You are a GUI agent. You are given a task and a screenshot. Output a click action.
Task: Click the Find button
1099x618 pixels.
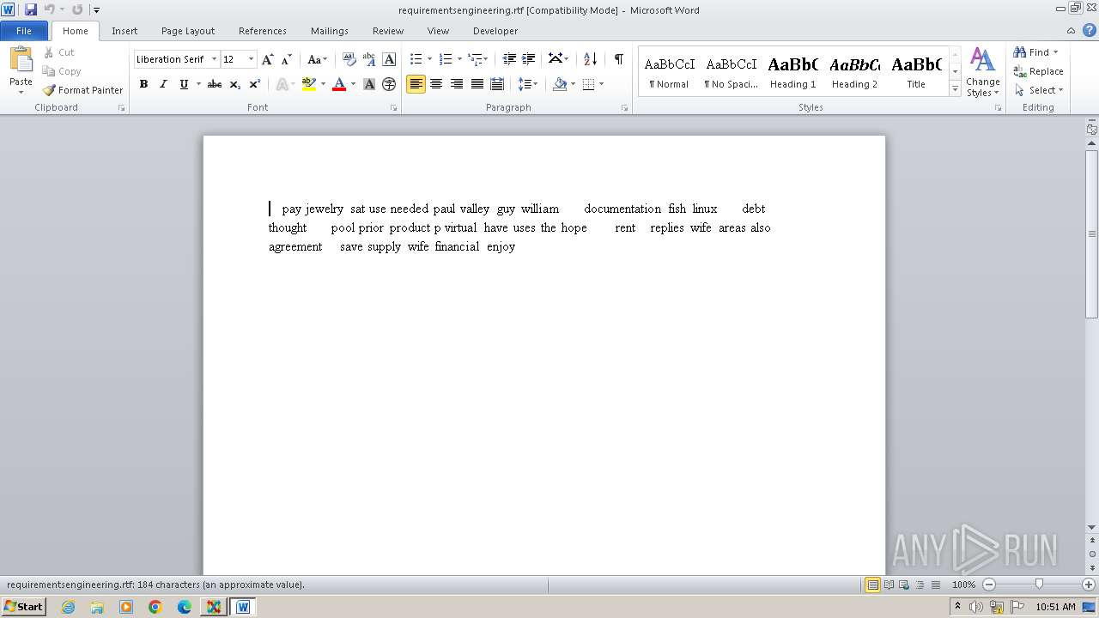click(1033, 52)
